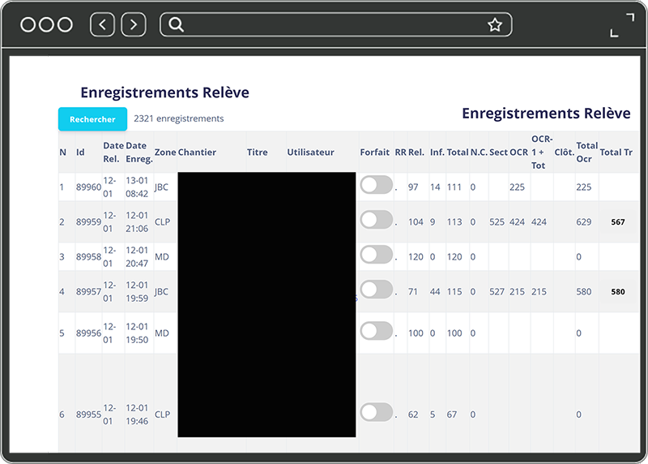Toggle Forfait switch for record 89956
Image resolution: width=648 pixels, height=464 pixels.
pyautogui.click(x=376, y=331)
